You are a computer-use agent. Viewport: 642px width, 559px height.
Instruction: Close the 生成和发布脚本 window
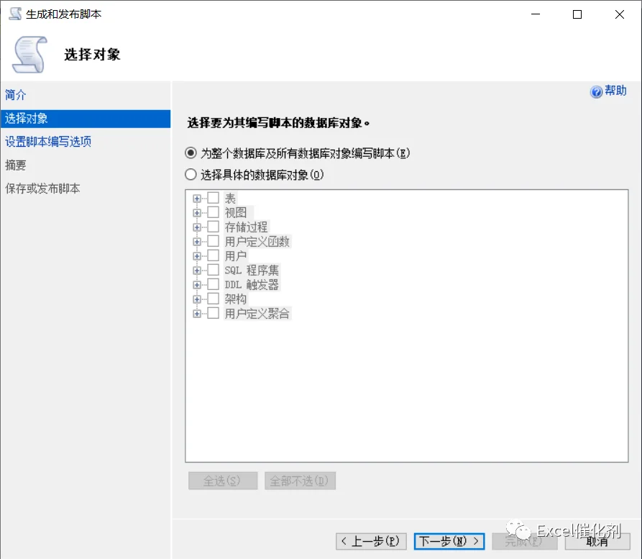[x=620, y=14]
